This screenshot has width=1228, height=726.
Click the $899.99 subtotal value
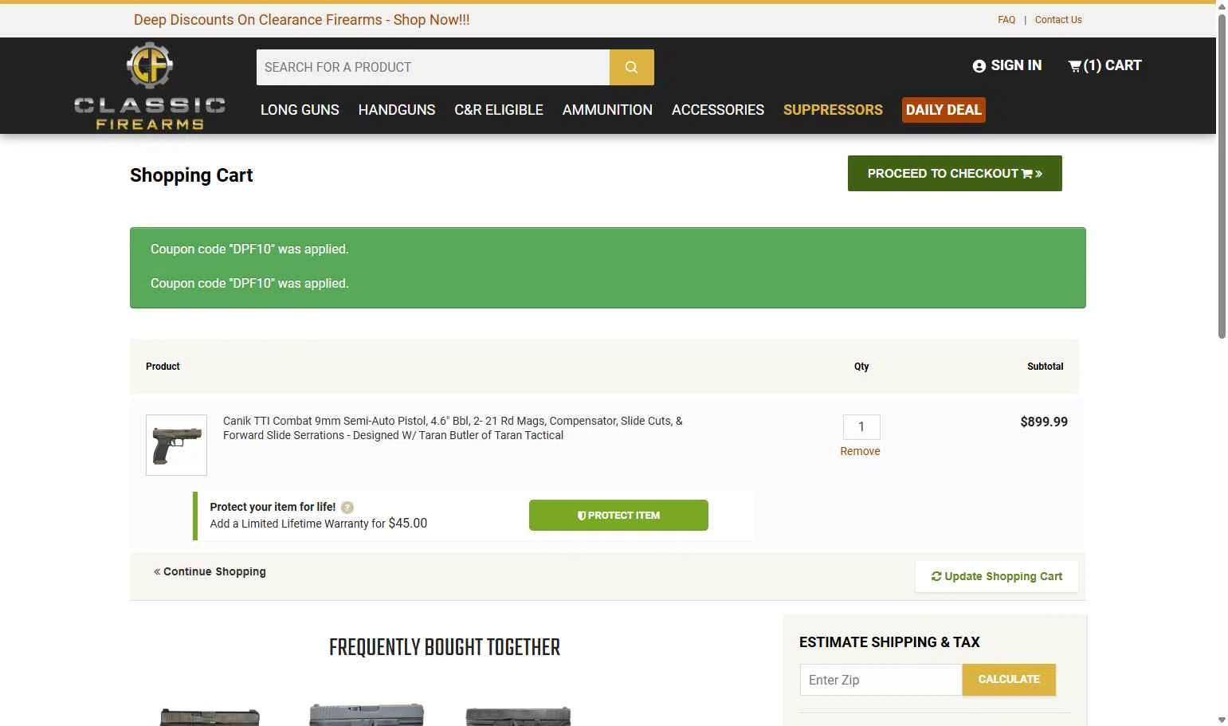point(1044,422)
